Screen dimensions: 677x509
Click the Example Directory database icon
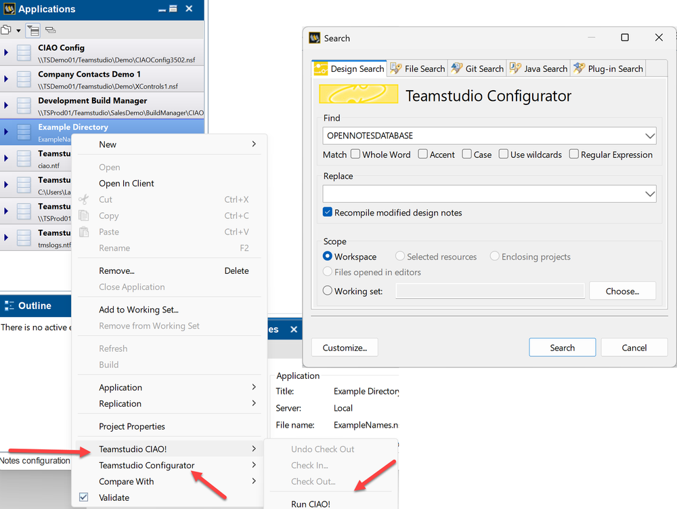(x=24, y=131)
